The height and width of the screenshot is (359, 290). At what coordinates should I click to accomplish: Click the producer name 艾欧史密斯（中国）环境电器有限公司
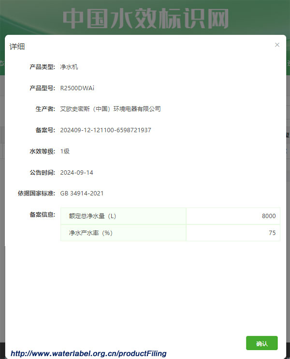coord(110,109)
